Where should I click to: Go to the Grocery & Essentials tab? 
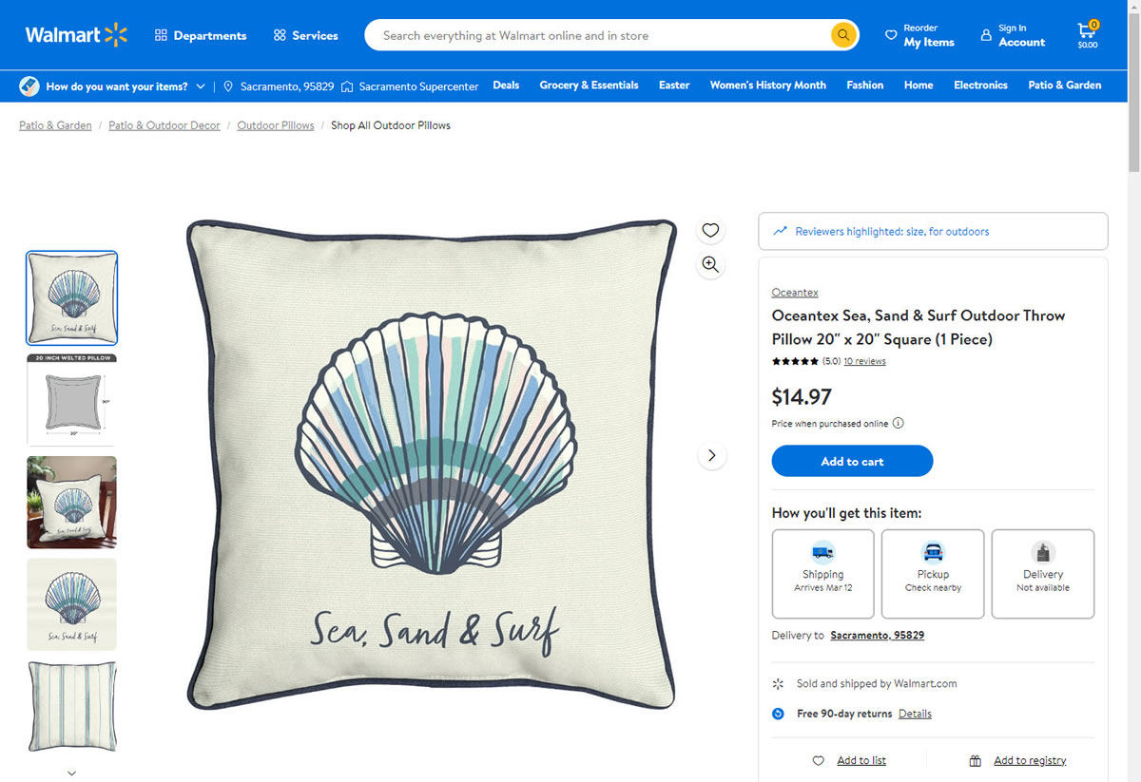[x=589, y=86]
